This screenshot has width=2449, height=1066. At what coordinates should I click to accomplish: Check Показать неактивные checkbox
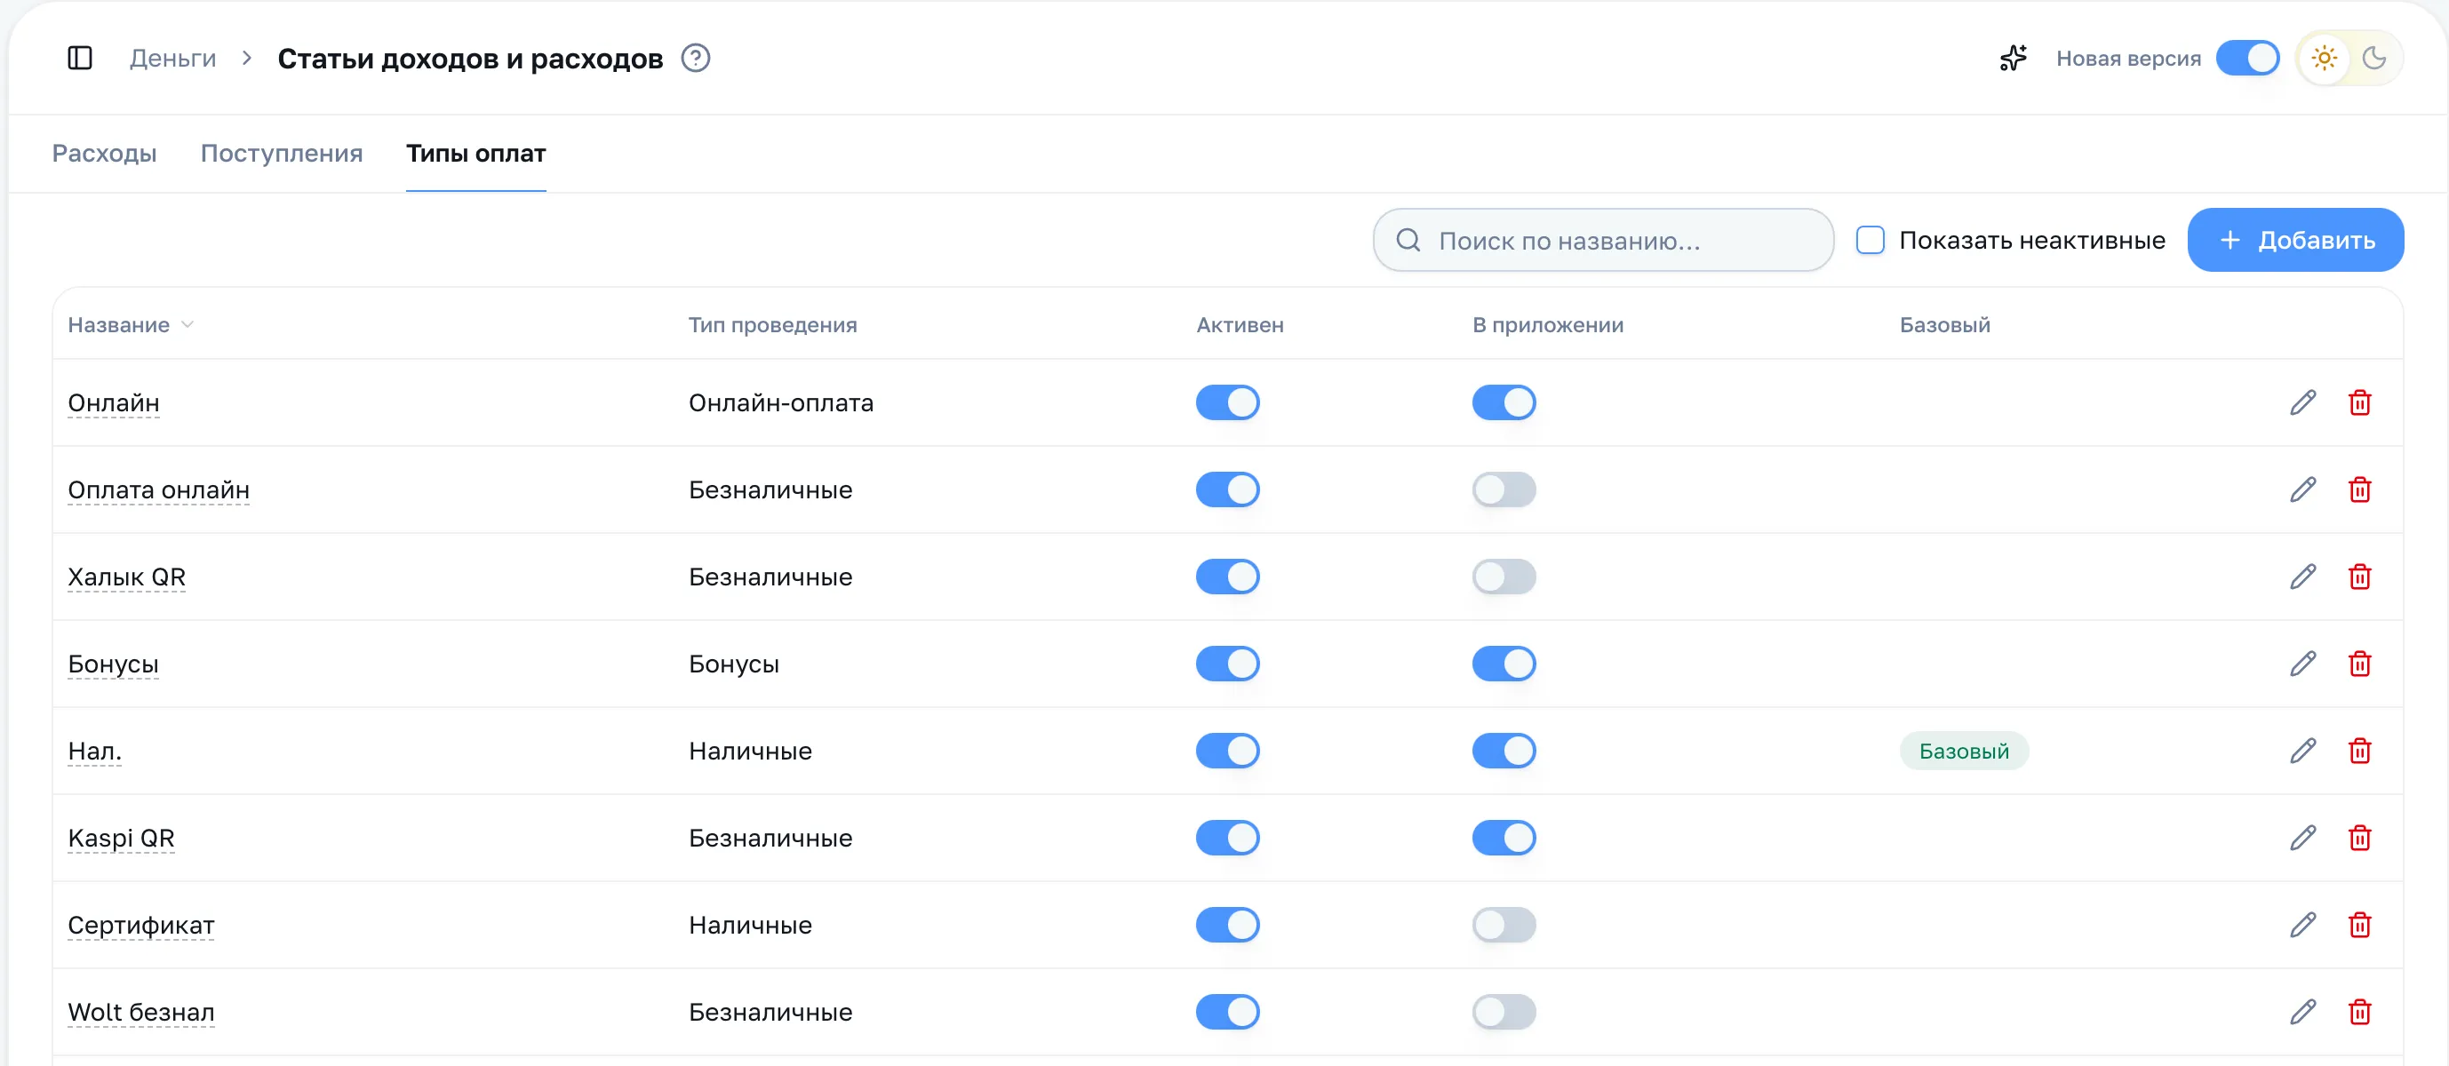click(x=1870, y=241)
